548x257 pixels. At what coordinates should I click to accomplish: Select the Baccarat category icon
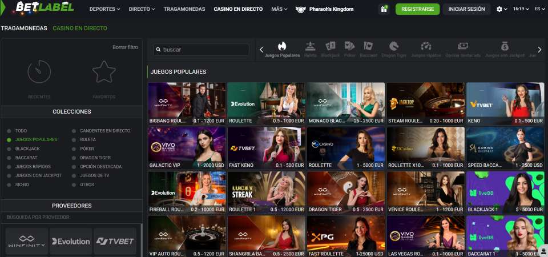(368, 46)
